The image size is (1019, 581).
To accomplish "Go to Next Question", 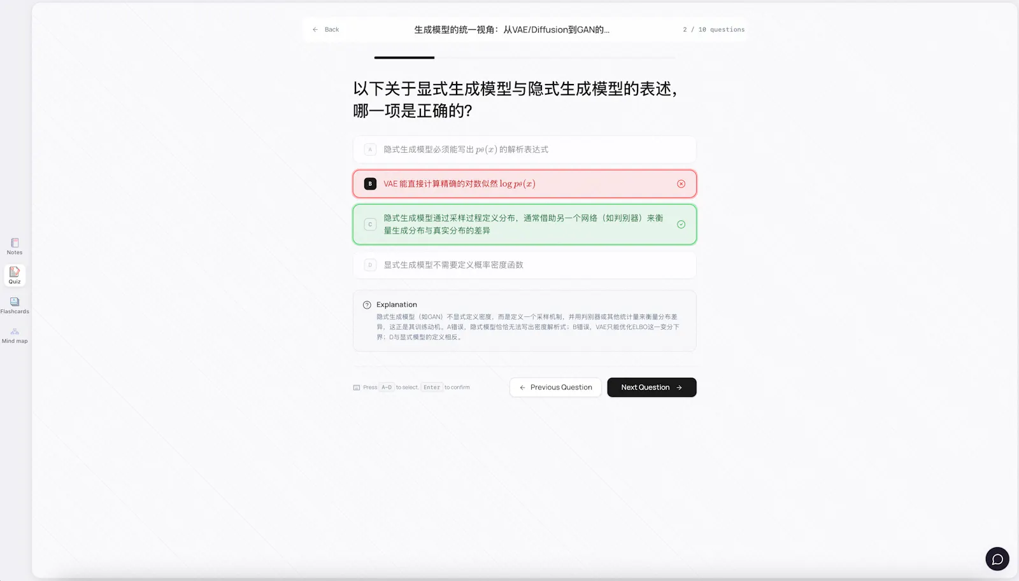I will coord(652,388).
